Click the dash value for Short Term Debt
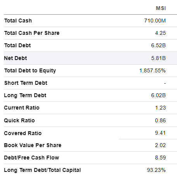Screen dimensions: 177x180 click(165, 83)
